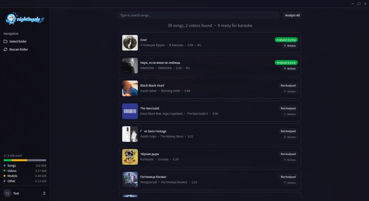The image size is (369, 201).
Task: Click Not Analyzed badge on Black Black Heart
Action: click(288, 85)
